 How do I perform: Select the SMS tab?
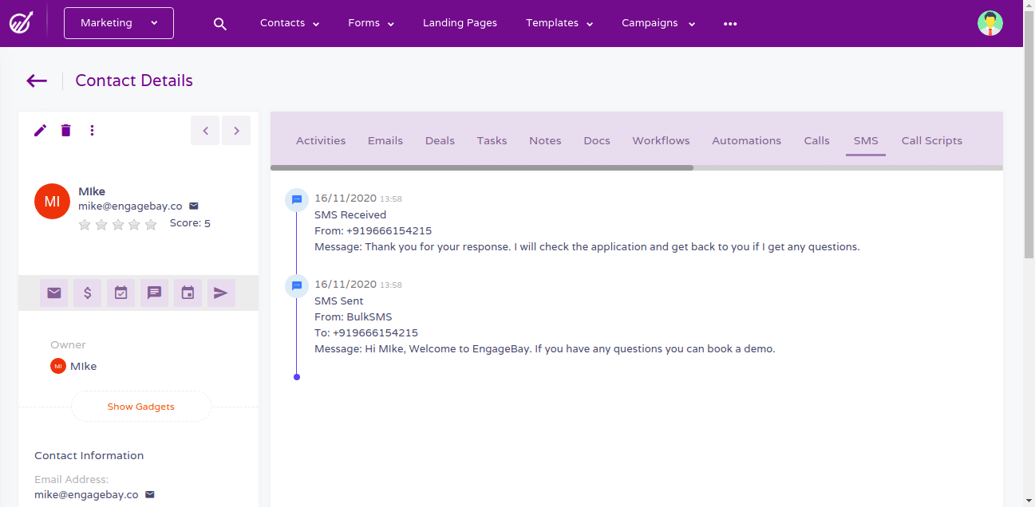(x=866, y=140)
